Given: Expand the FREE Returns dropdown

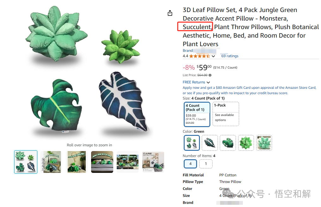Looking at the screenshot, I should (x=196, y=82).
